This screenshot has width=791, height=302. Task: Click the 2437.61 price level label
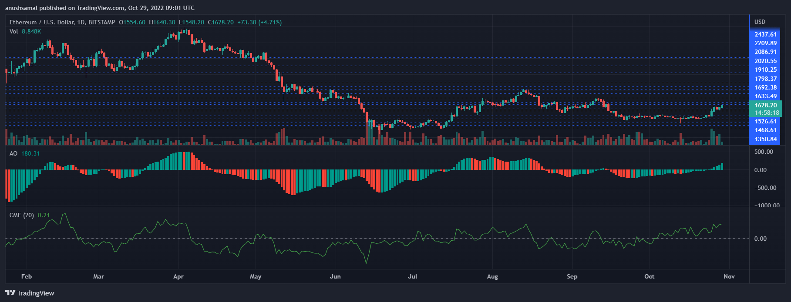pos(765,34)
